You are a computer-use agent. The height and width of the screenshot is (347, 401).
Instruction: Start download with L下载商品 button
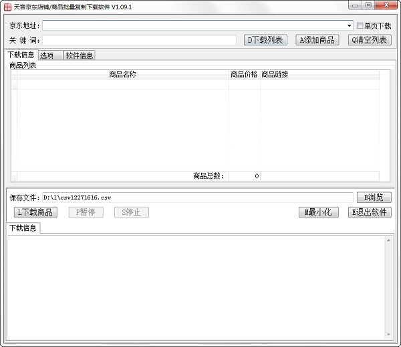coord(35,212)
